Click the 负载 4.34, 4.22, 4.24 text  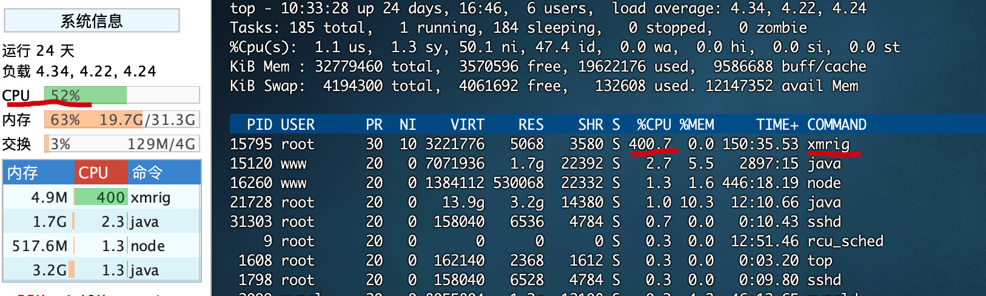point(79,71)
